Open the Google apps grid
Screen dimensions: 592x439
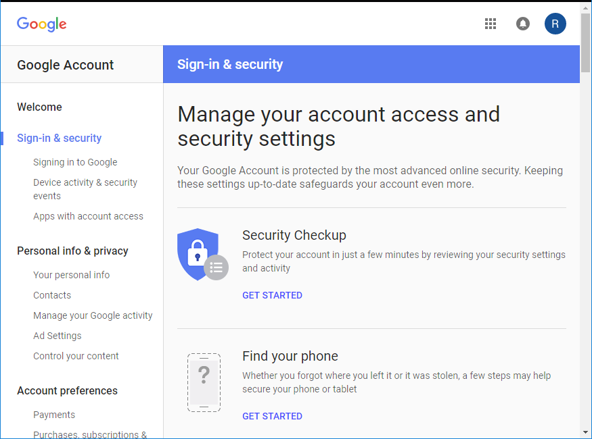[x=490, y=24]
